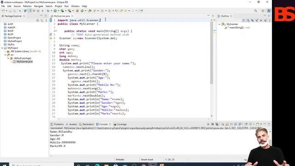295x166 pixels.
Task: Click 'Smart Insert' in status bar
Action: click(147, 160)
